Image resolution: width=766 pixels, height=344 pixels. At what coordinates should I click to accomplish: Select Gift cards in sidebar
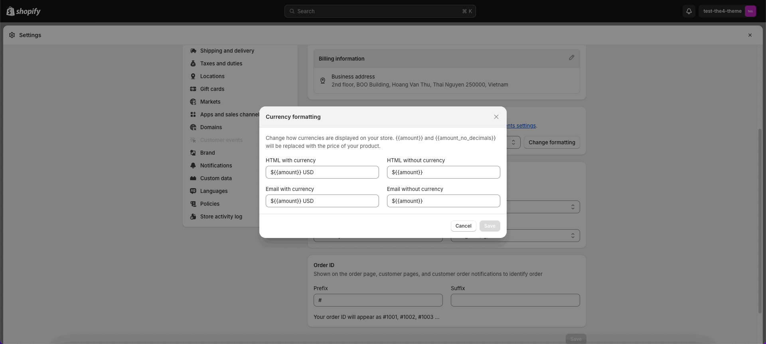tap(212, 89)
